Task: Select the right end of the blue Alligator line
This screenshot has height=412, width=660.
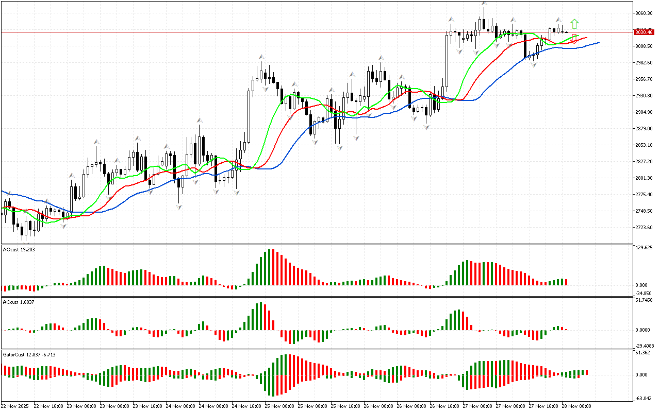Action: (x=598, y=43)
